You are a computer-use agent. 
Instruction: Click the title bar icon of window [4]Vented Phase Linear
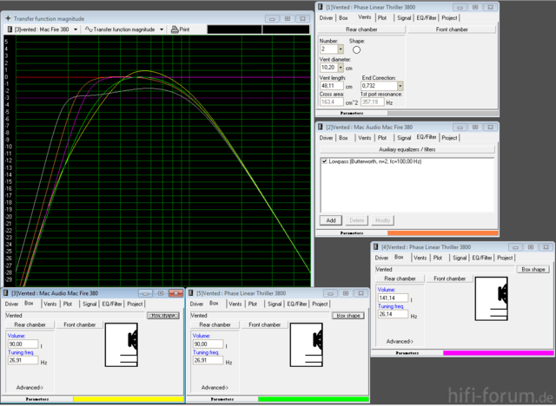click(x=376, y=247)
